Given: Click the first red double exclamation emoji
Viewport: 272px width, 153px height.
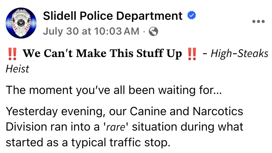Looking at the screenshot, I should pyautogui.click(x=12, y=54).
